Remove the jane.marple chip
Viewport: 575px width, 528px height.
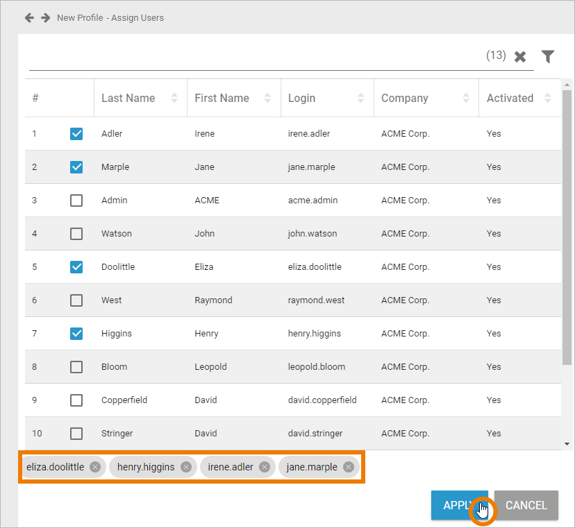[x=349, y=467]
